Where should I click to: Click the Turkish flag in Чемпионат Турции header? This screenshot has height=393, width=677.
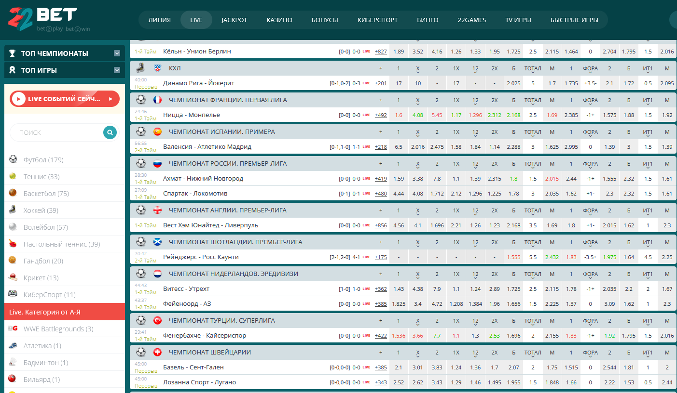[157, 321]
